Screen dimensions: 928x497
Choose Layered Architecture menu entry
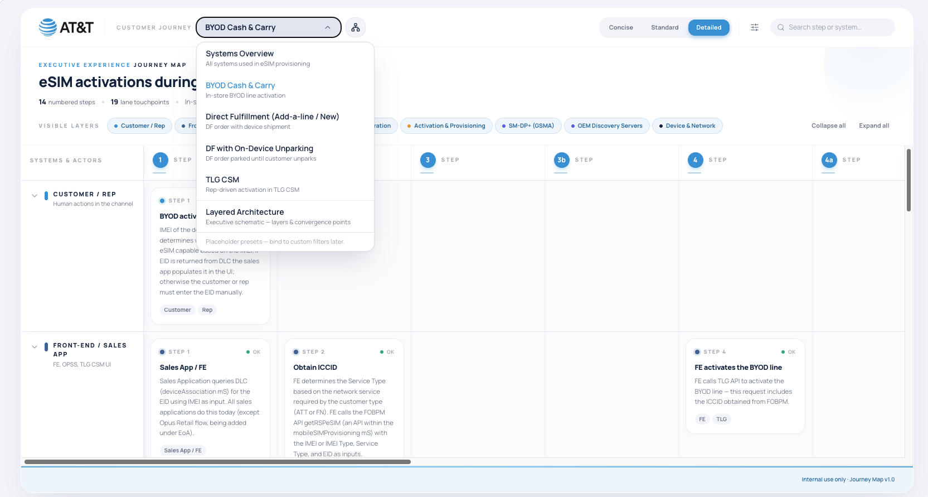click(x=285, y=216)
